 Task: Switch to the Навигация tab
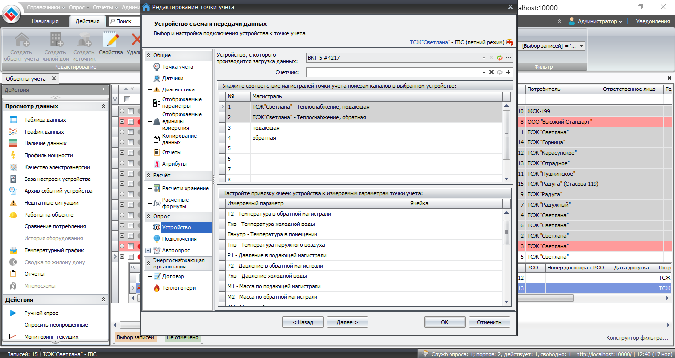click(45, 21)
